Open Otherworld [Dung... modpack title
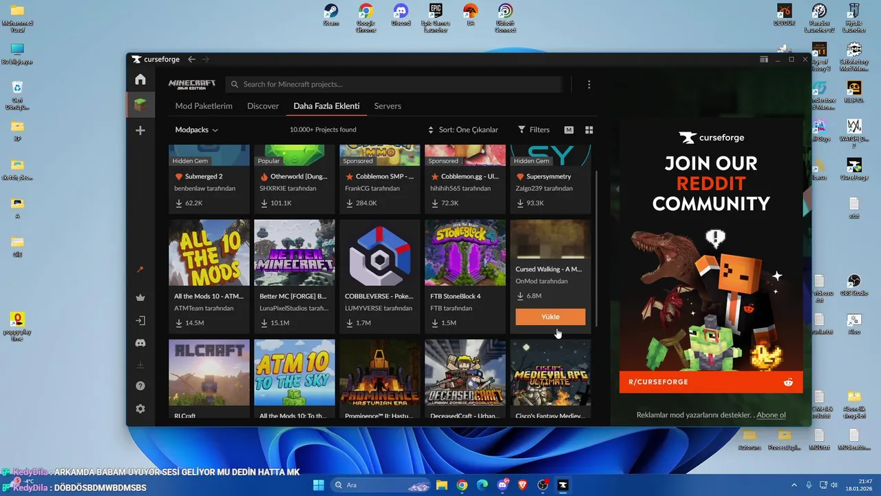 pyautogui.click(x=299, y=176)
